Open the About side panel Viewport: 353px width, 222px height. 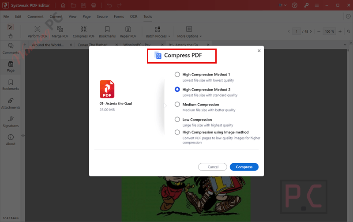11,140
